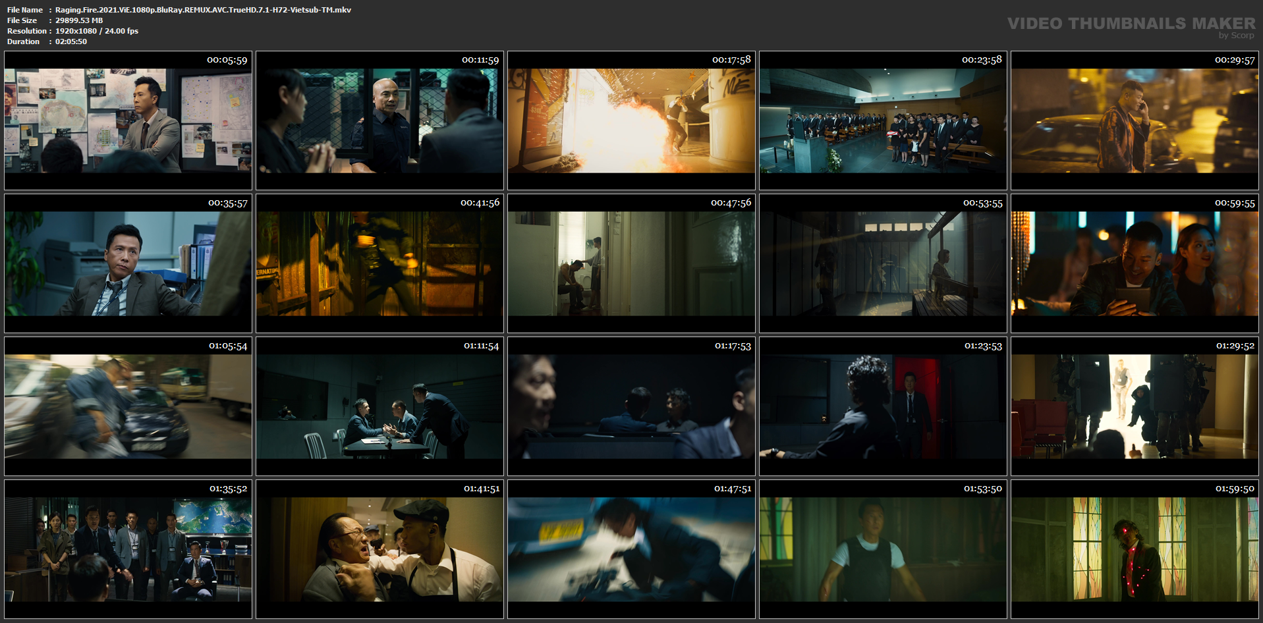
Task: Select the thumbnail stamped 01:23:53
Action: (x=883, y=406)
